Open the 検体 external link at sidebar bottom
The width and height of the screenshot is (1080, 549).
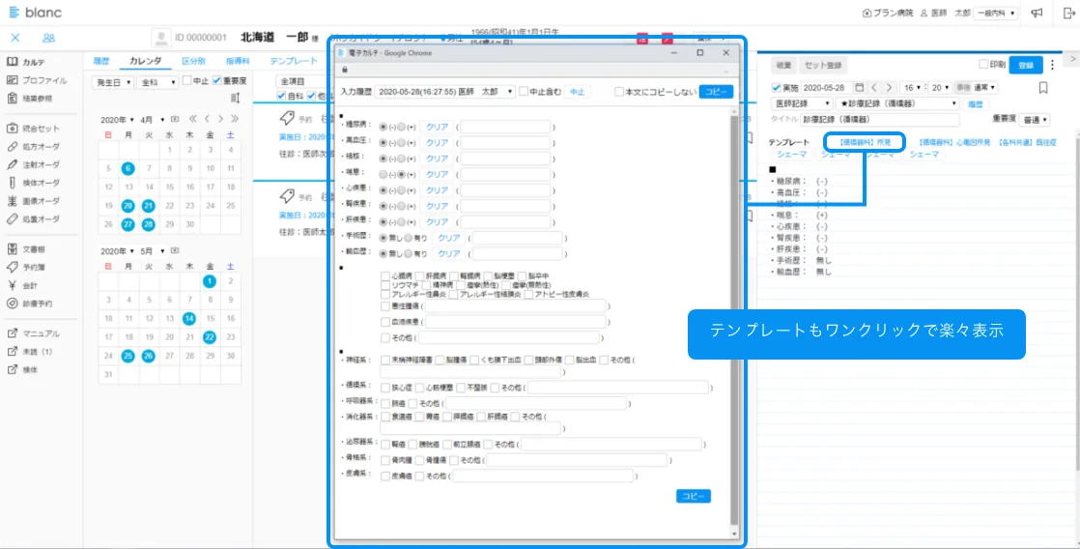pyautogui.click(x=12, y=369)
